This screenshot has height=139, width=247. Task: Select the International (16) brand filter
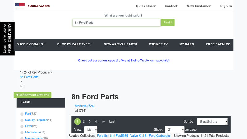click(x=22, y=133)
